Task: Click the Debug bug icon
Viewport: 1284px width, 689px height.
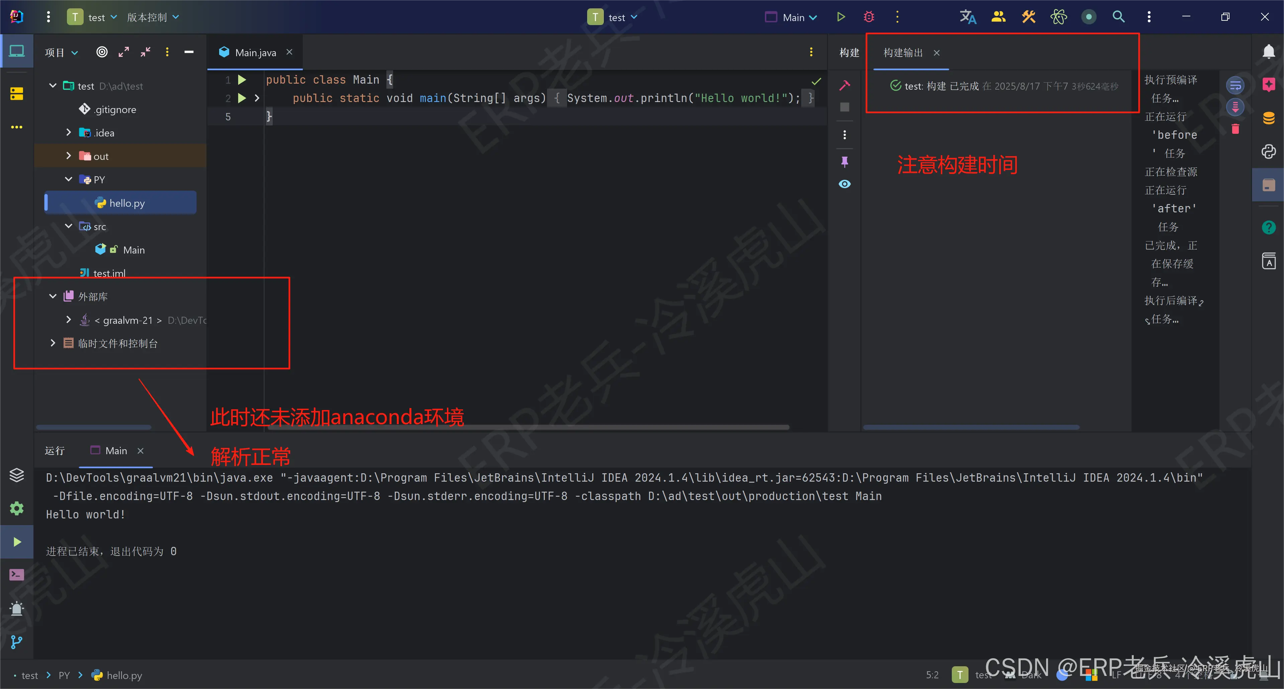Action: (869, 17)
